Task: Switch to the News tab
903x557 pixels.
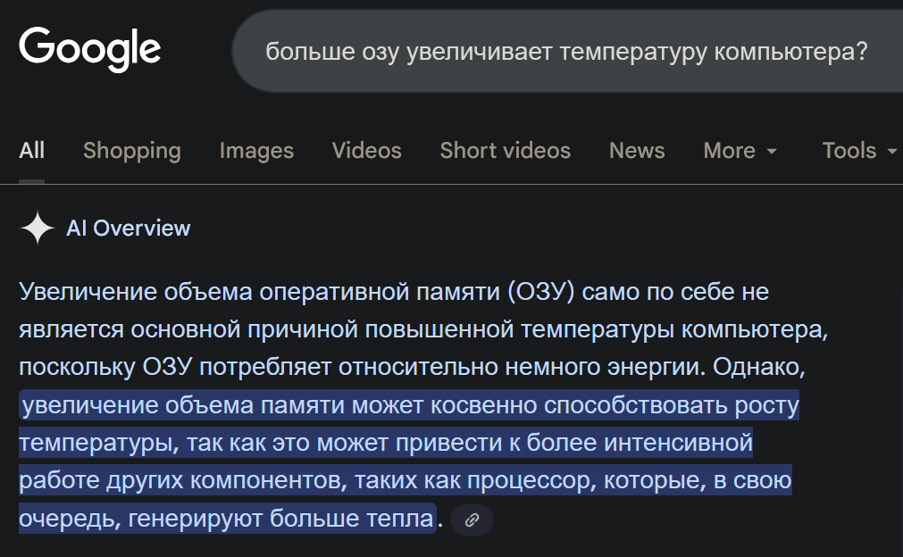Action: [x=637, y=151]
